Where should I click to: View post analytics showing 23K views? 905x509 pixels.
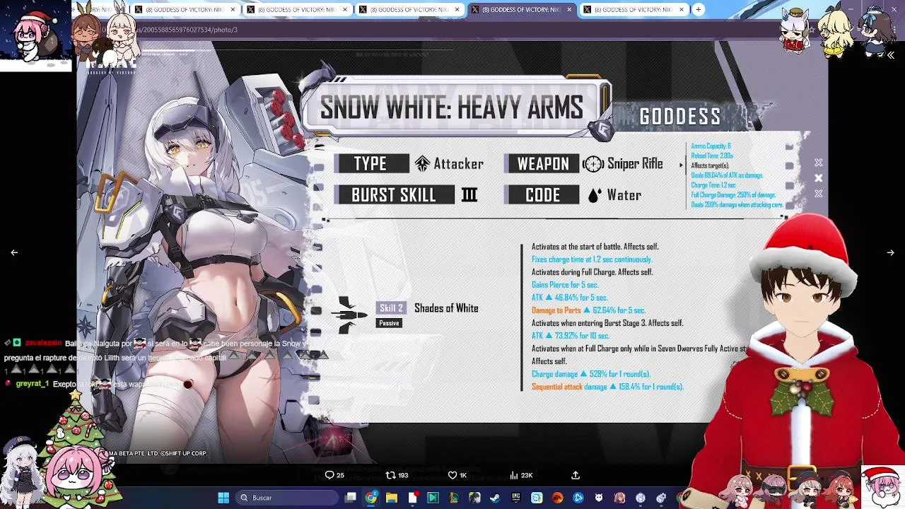[520, 475]
